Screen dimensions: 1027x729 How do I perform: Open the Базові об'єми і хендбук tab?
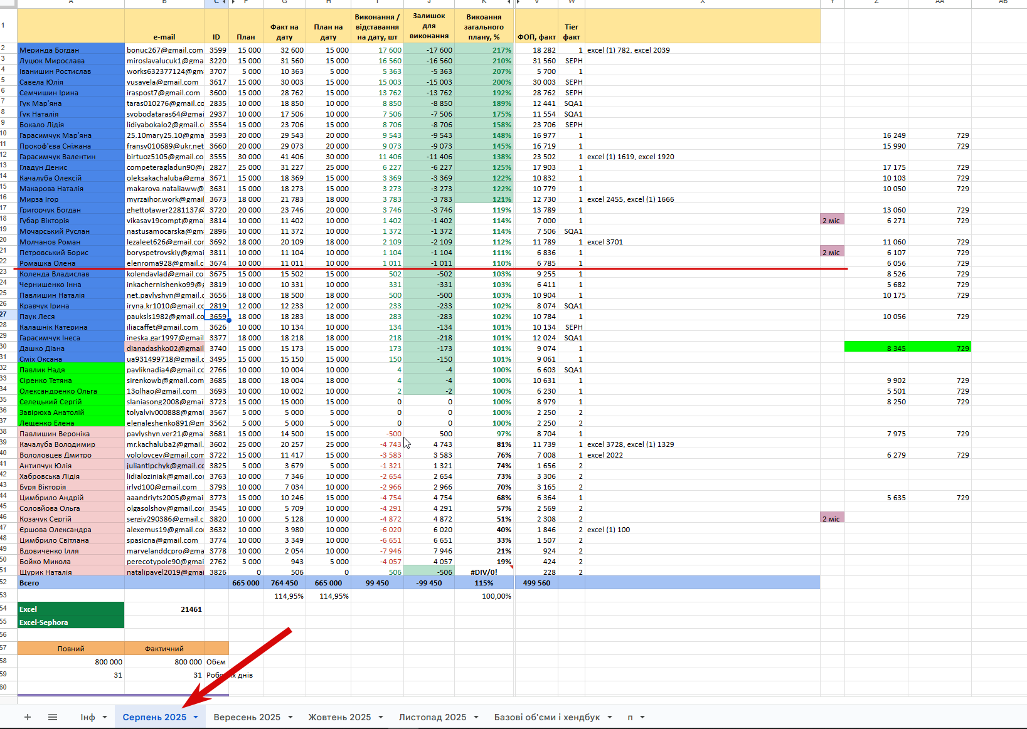tap(547, 717)
